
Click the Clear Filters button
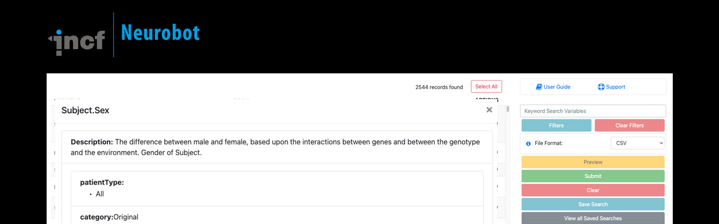(629, 125)
